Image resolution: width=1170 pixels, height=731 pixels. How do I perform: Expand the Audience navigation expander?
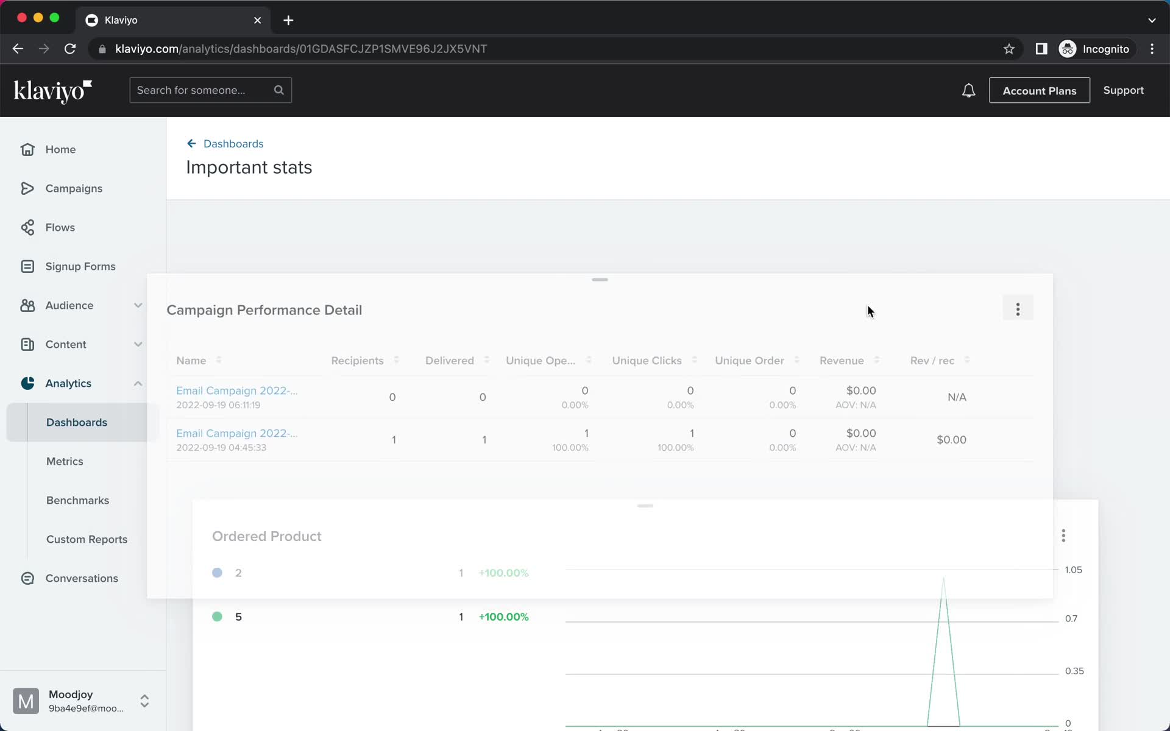point(138,305)
